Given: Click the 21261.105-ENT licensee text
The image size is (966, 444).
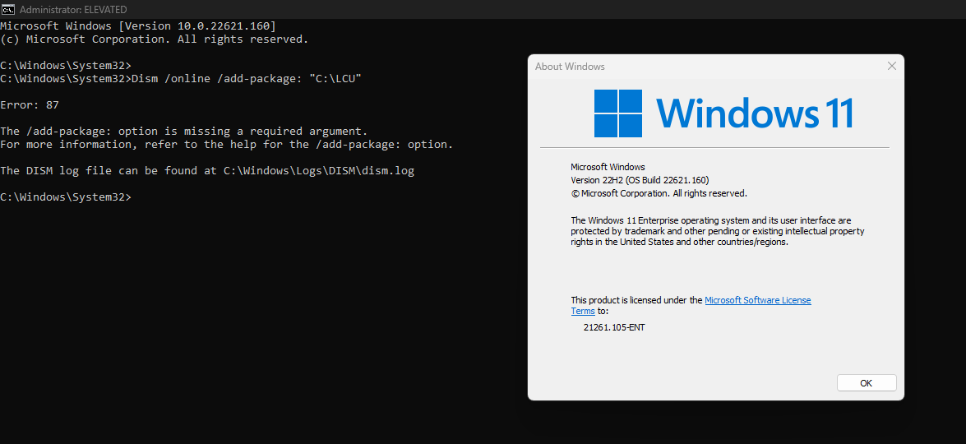Looking at the screenshot, I should [x=614, y=327].
